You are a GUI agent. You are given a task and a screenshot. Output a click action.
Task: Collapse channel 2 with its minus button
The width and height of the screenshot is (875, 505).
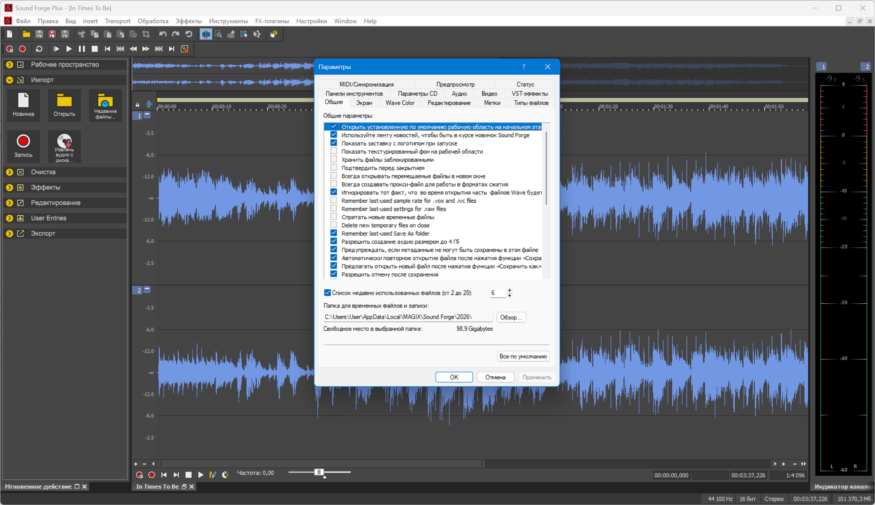click(x=147, y=289)
